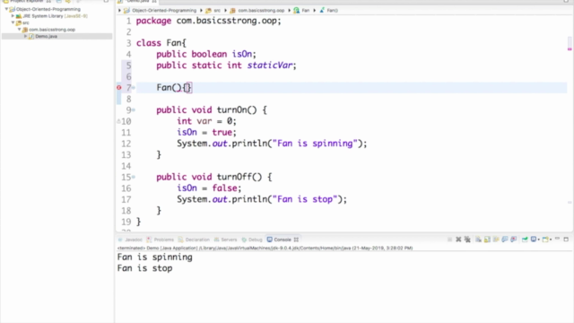Click the src breadcrumb segment
Viewport: 574px width, 323px height.
[217, 10]
